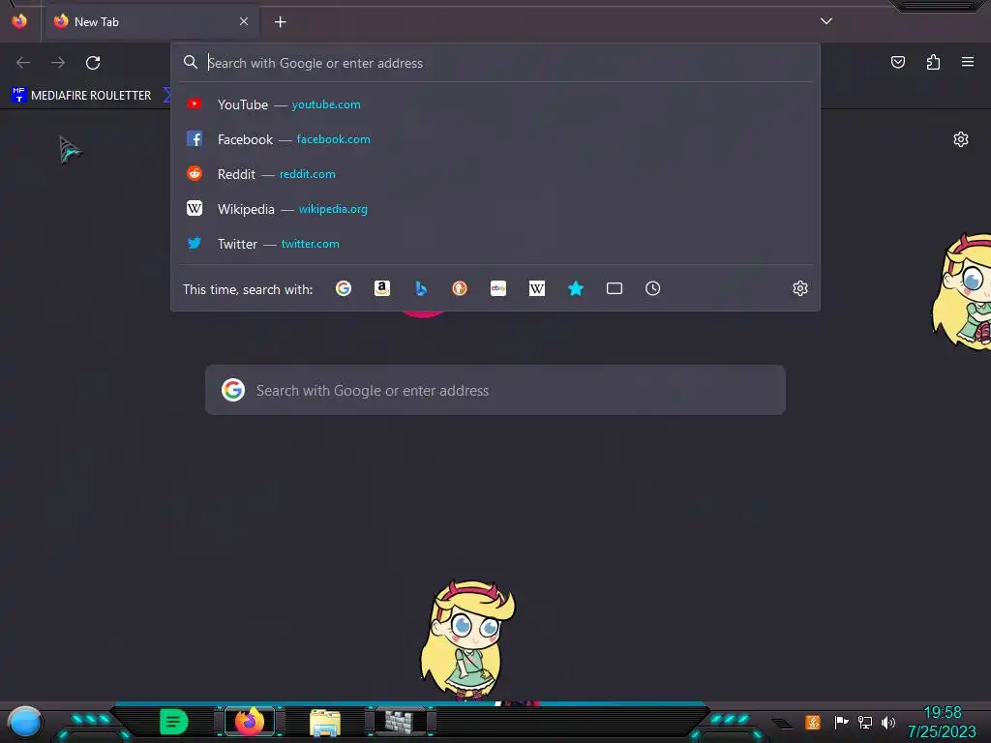Screen dimensions: 991x743
Task: Open brick wall app on taskbar
Action: pyautogui.click(x=400, y=722)
